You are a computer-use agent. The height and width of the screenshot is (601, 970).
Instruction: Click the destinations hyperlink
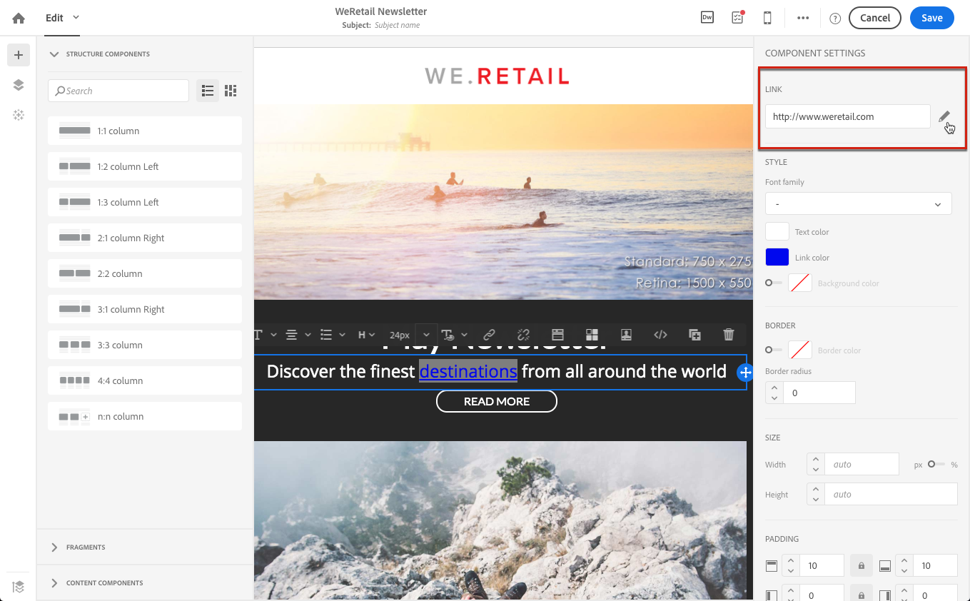(x=468, y=371)
